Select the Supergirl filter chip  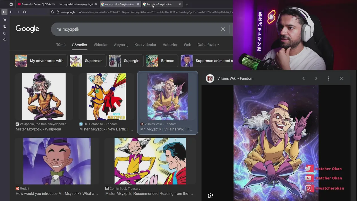pos(126,61)
